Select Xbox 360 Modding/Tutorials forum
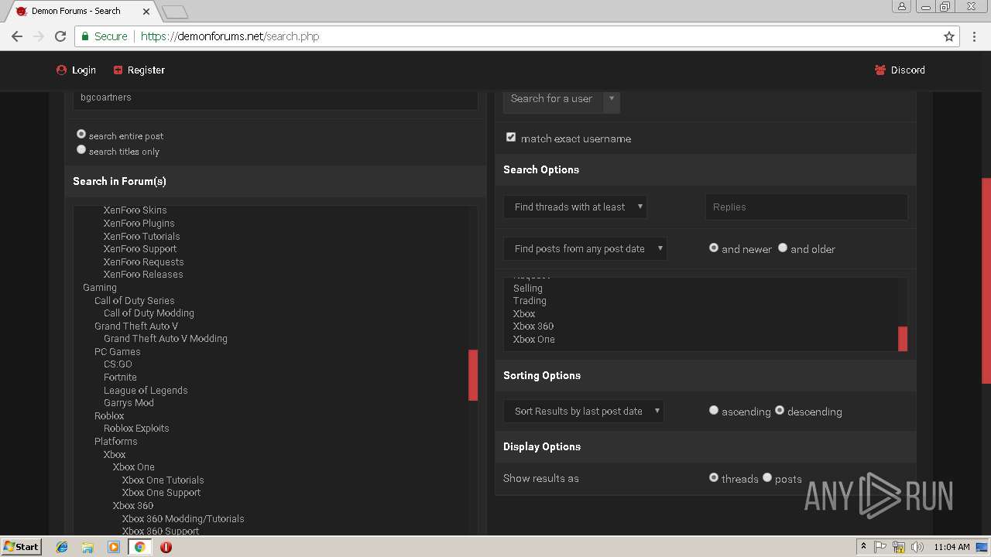Viewport: 991px width, 557px height. pyautogui.click(x=183, y=518)
